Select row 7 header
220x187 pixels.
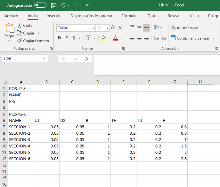4,127
